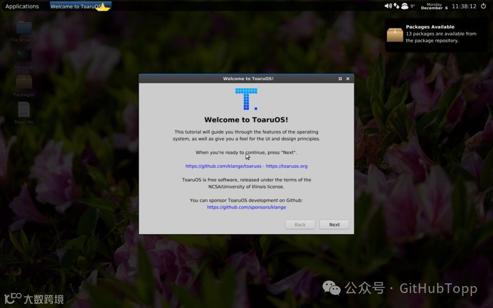Click the power button icon
Viewport: 493px width, 308px height.
tap(483, 6)
